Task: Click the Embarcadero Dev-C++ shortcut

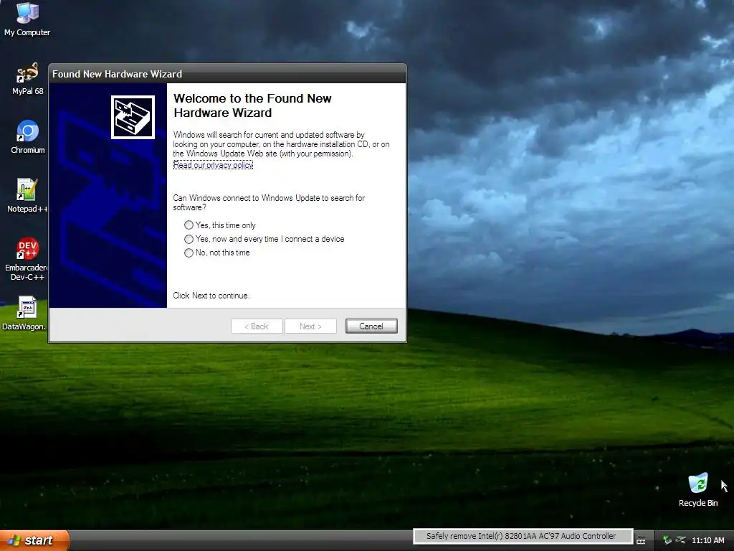Action: click(27, 258)
